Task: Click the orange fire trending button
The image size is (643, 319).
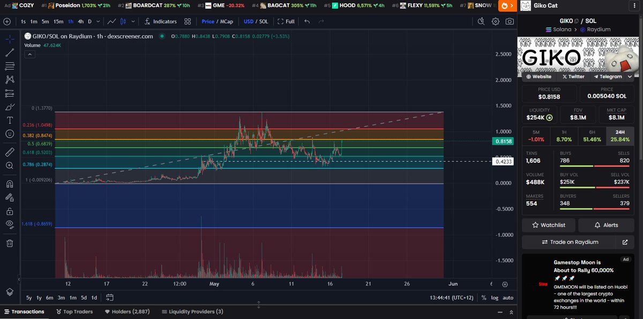Action: 507,5
